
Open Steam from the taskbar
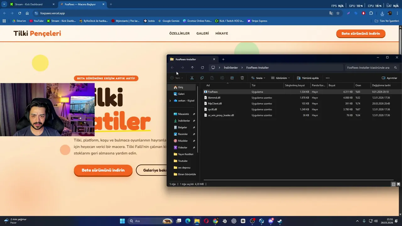pos(280,221)
